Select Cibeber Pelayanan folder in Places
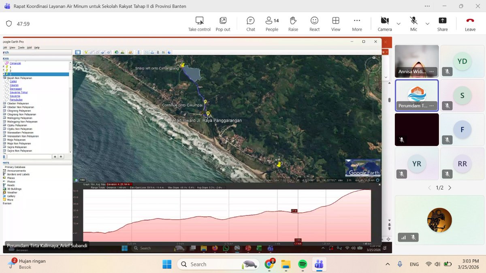The width and height of the screenshot is (486, 273). pos(19,103)
